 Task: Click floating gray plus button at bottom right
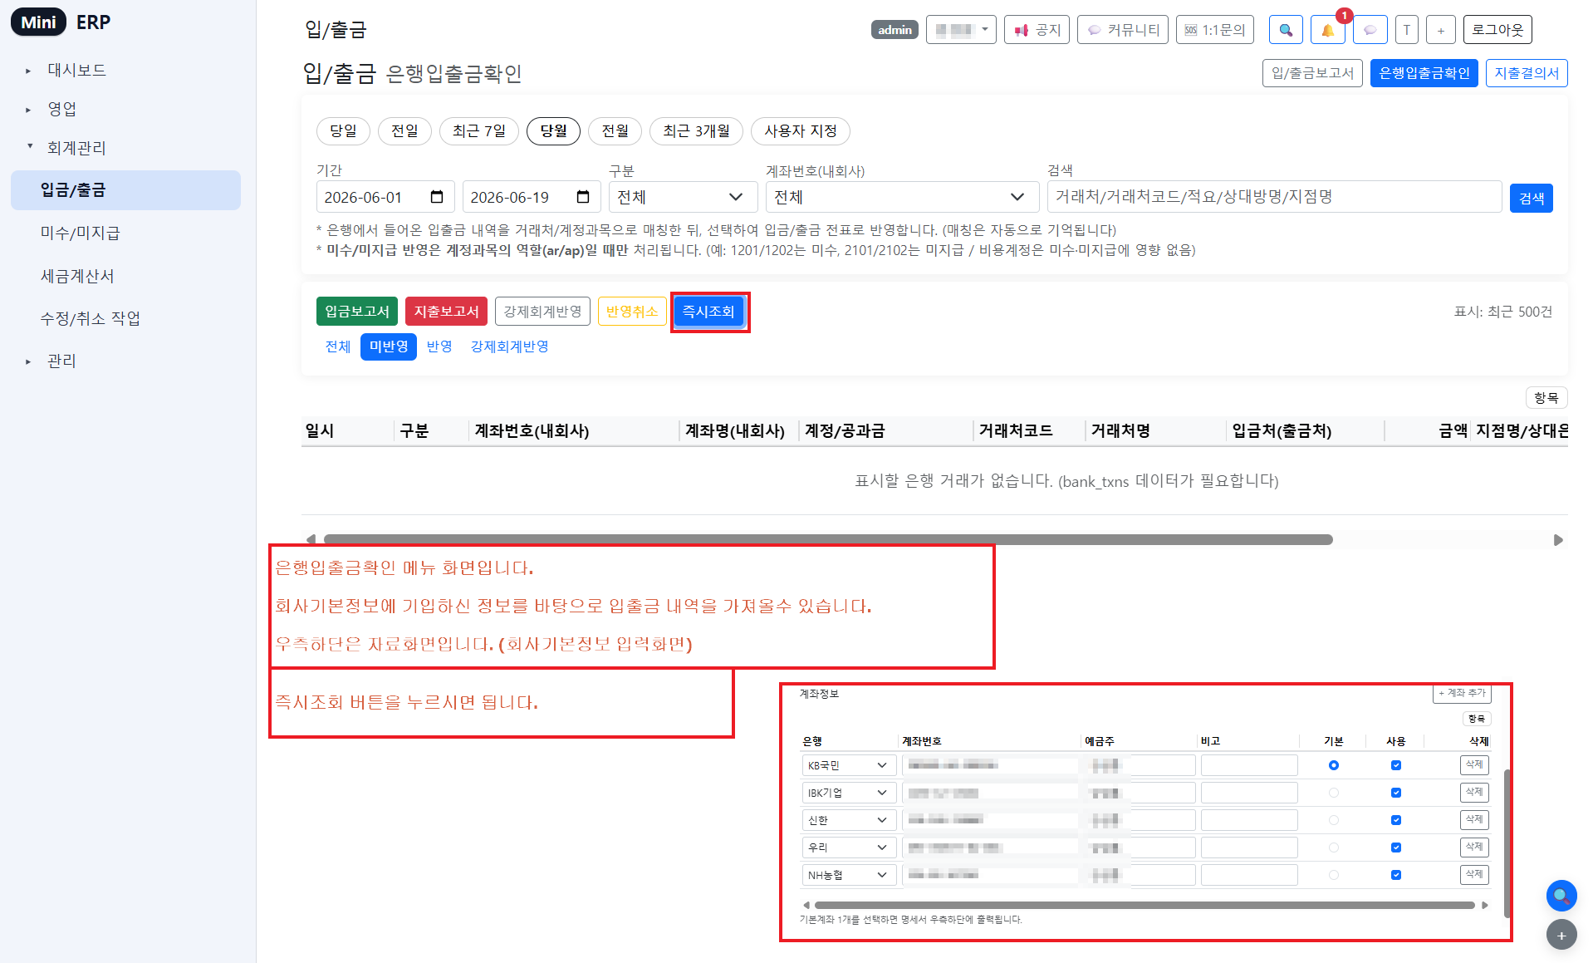coord(1561,936)
